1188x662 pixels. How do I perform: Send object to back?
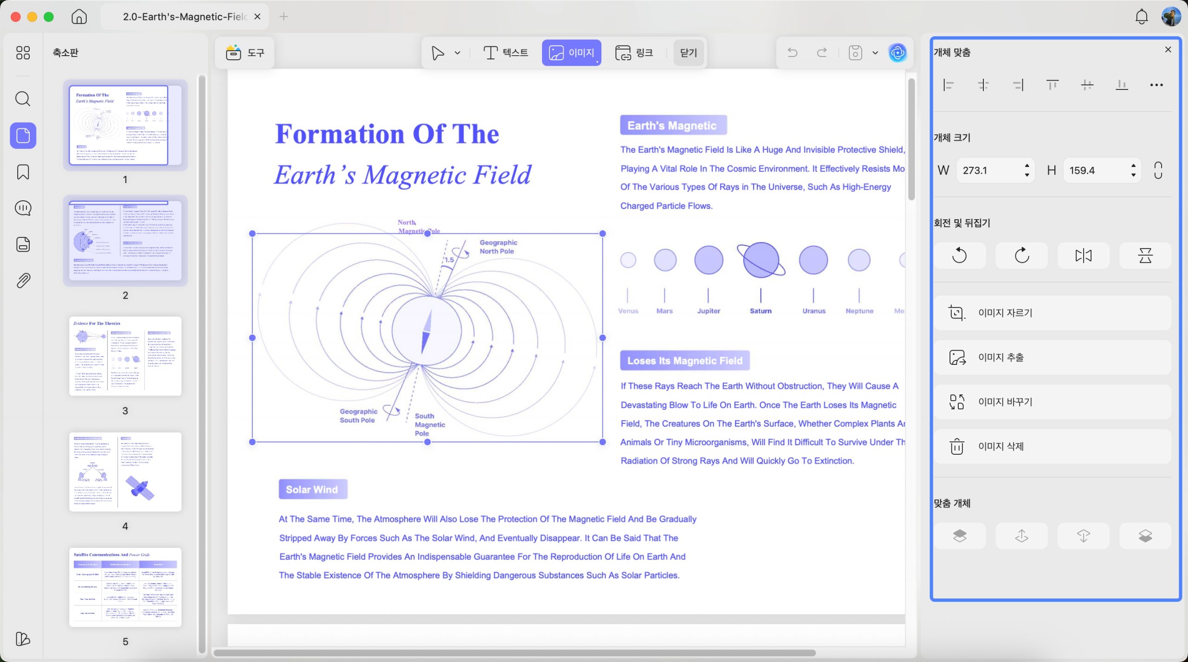pos(1145,536)
